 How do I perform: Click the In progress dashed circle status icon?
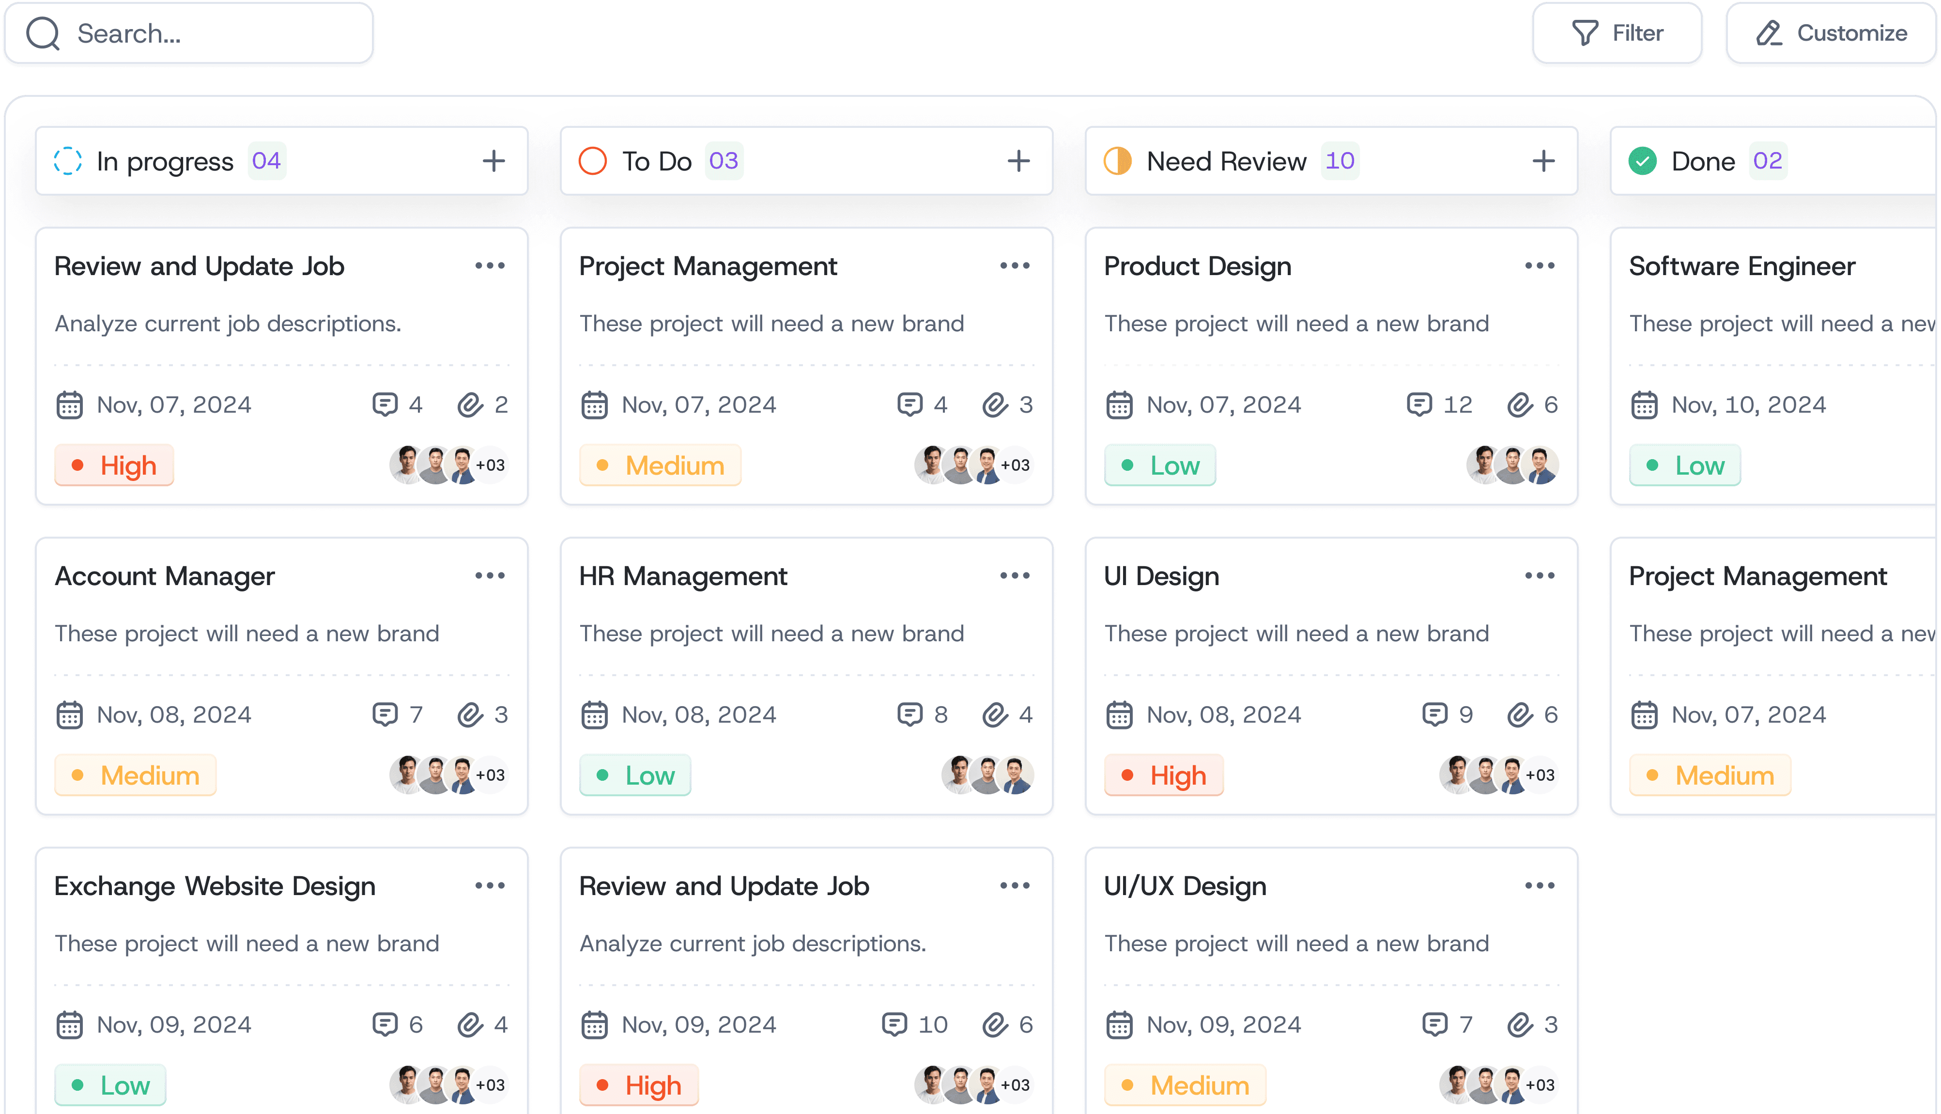(x=68, y=161)
